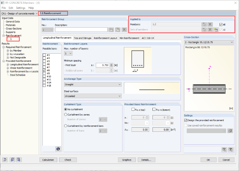Click the Check button
Screen dimensions: 239x171
[68, 160]
